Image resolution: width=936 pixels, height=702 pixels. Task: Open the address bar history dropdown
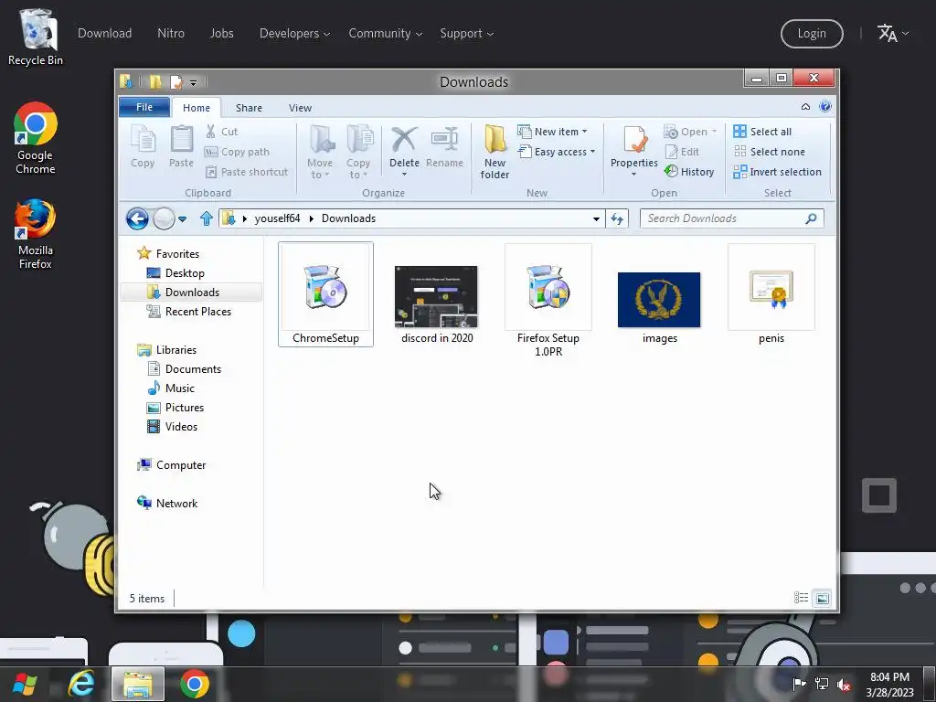click(596, 219)
